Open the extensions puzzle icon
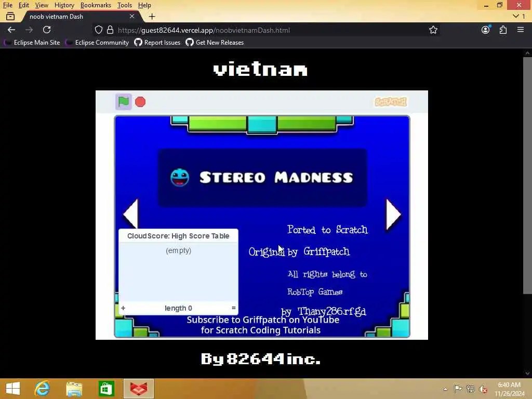Image resolution: width=532 pixels, height=399 pixels. pyautogui.click(x=503, y=30)
